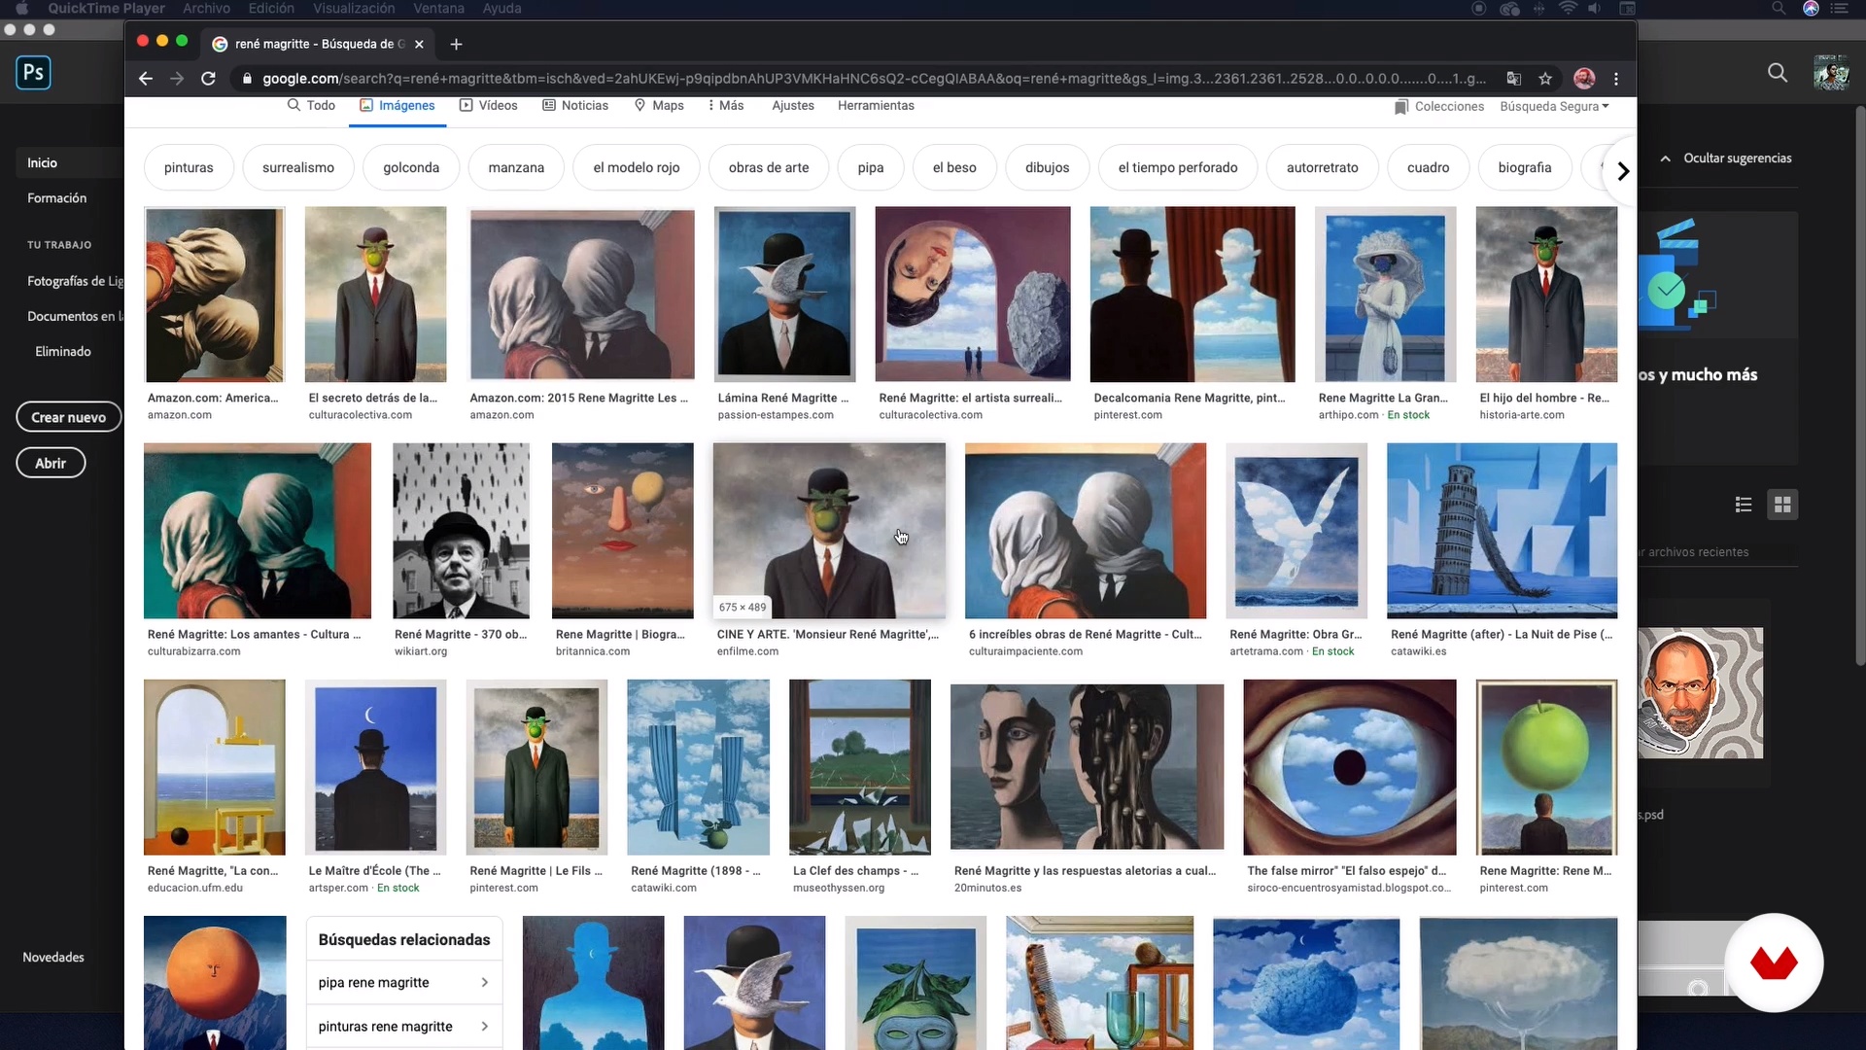Open Búsqueda Segura dropdown

(1554, 107)
